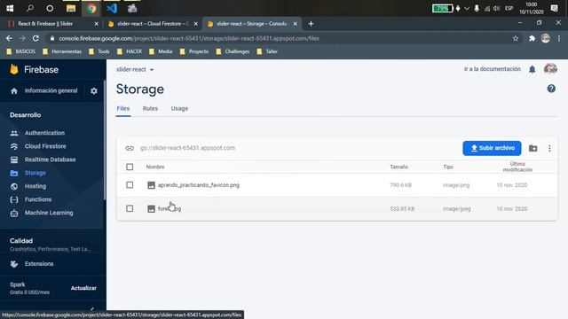Image resolution: width=568 pixels, height=319 pixels.
Task: Click the Extensions icon in sidebar
Action: pyautogui.click(x=14, y=264)
